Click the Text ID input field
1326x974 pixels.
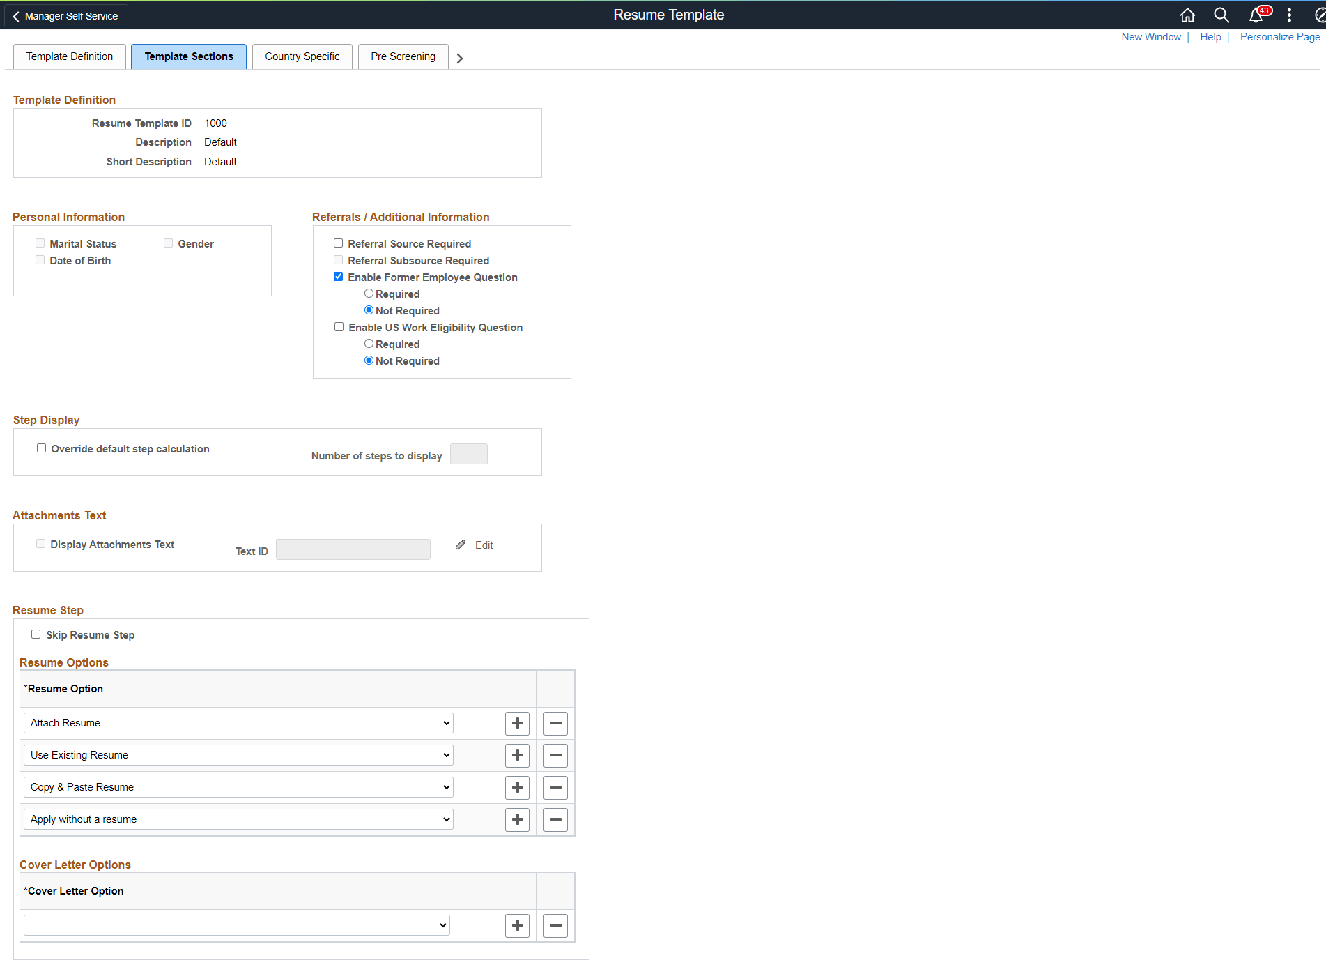353,549
